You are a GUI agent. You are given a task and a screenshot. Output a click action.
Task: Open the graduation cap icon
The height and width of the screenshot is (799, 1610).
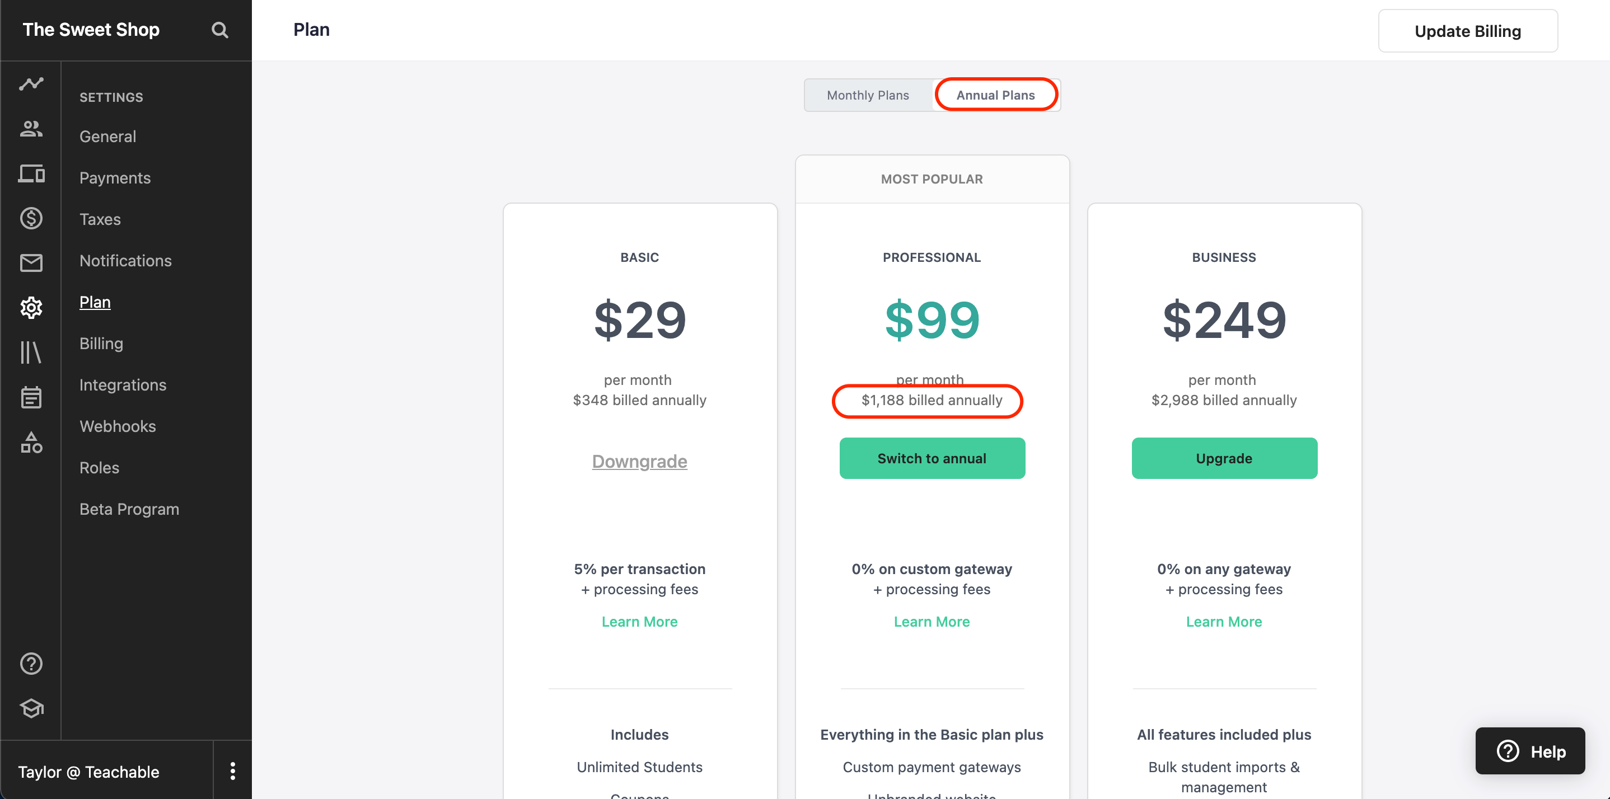tap(31, 708)
